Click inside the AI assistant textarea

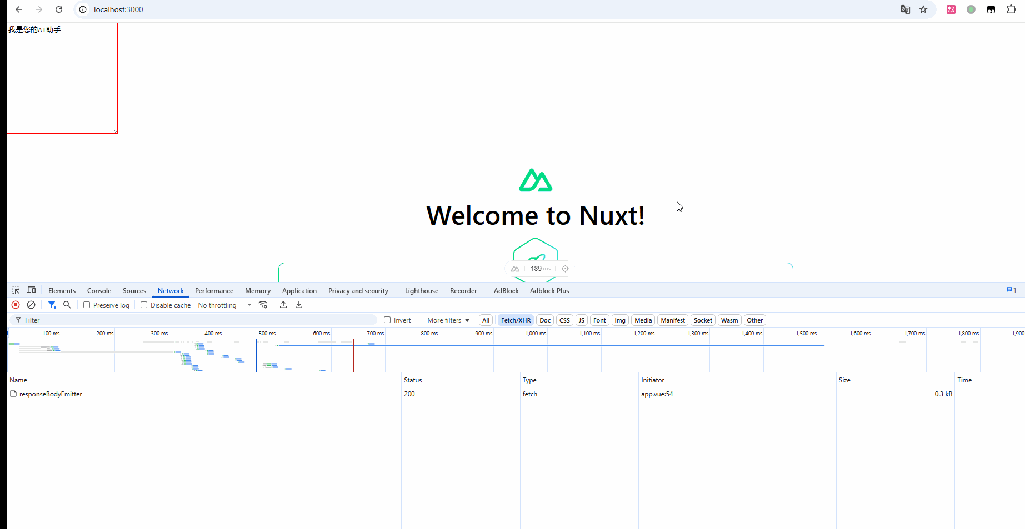tap(62, 78)
